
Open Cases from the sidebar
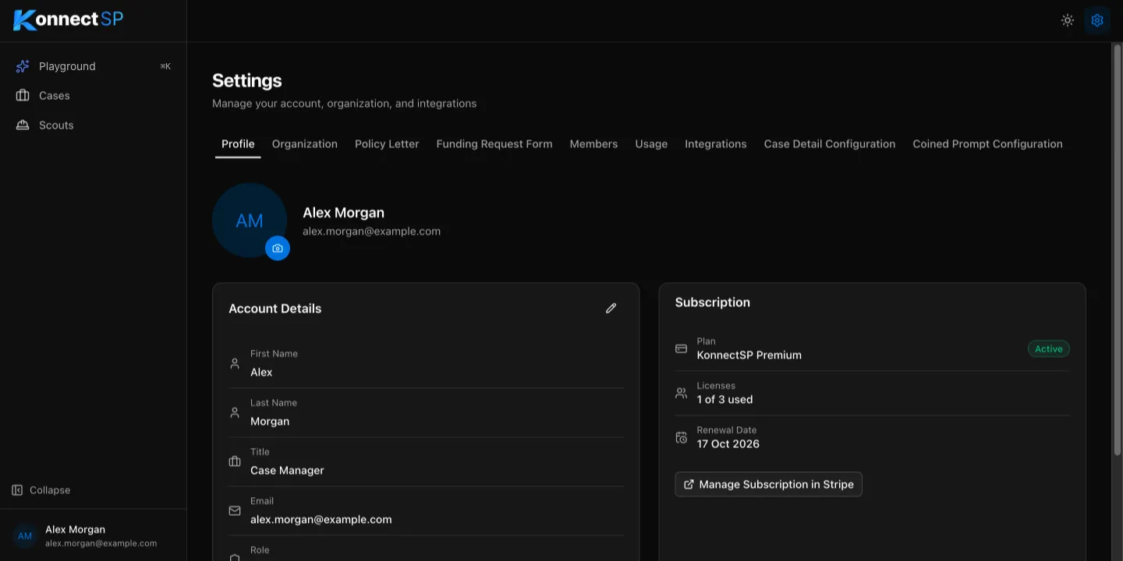point(93,96)
